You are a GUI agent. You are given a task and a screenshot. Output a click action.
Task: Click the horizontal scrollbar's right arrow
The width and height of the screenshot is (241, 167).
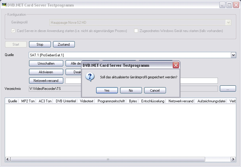point(233,159)
